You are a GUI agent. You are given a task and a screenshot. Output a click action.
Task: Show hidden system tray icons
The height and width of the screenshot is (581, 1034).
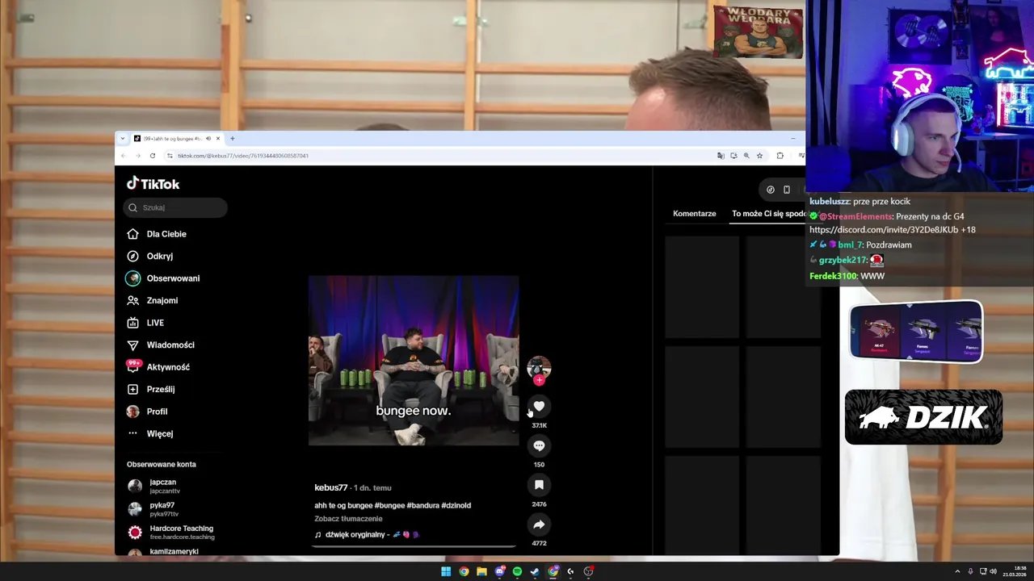tap(957, 571)
